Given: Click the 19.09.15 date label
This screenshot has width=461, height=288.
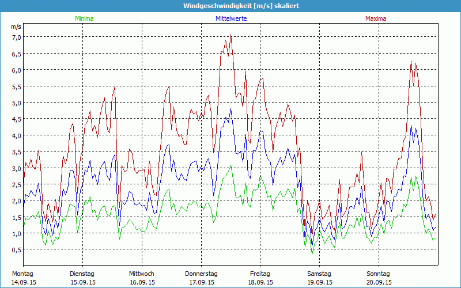Looking at the screenshot, I should tap(320, 282).
